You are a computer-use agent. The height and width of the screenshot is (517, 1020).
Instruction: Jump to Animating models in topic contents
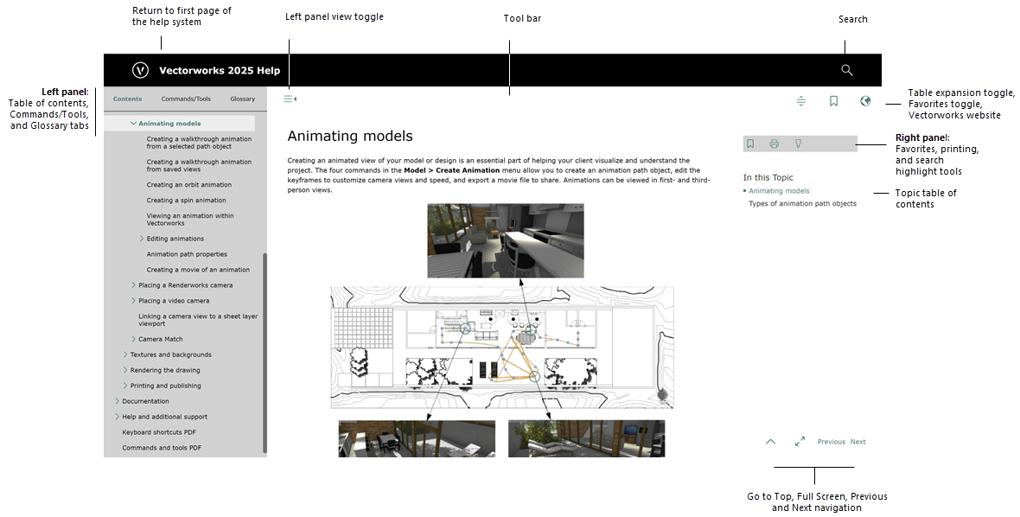779,191
